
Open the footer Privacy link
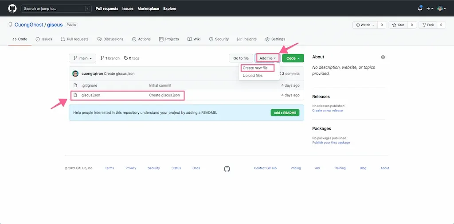click(x=131, y=168)
